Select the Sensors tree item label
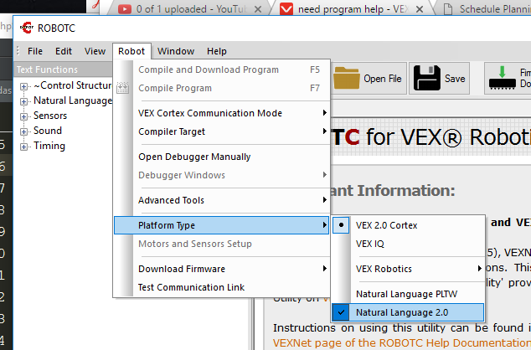 pos(50,116)
